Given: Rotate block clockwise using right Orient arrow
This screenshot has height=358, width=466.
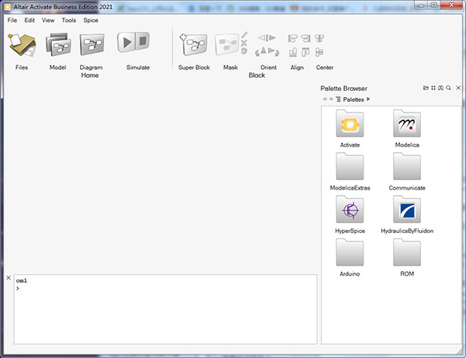Looking at the screenshot, I should (277, 53).
